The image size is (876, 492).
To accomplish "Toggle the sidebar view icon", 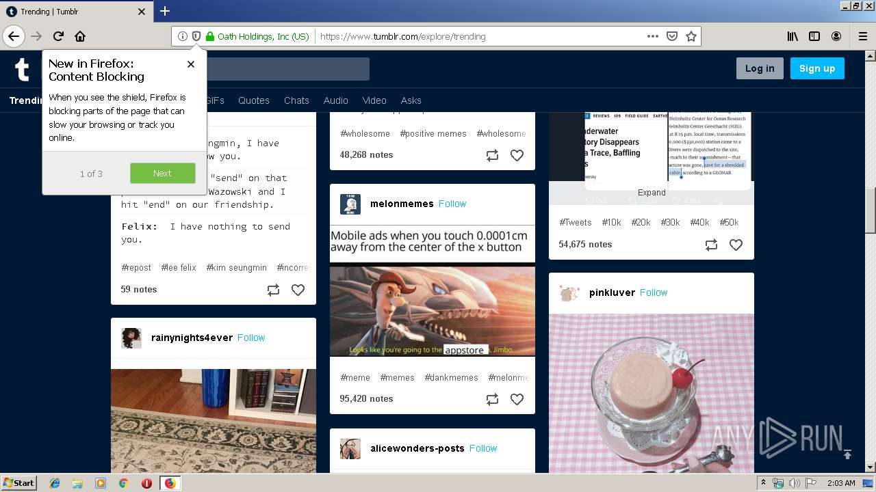I will tap(814, 36).
